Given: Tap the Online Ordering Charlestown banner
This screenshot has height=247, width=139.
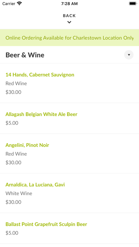Looking at the screenshot, I should pyautogui.click(x=69, y=38).
